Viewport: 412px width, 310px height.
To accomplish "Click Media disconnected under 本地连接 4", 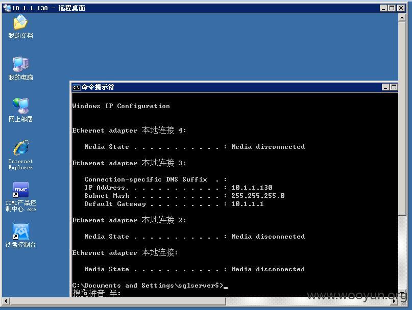I will coord(268,147).
